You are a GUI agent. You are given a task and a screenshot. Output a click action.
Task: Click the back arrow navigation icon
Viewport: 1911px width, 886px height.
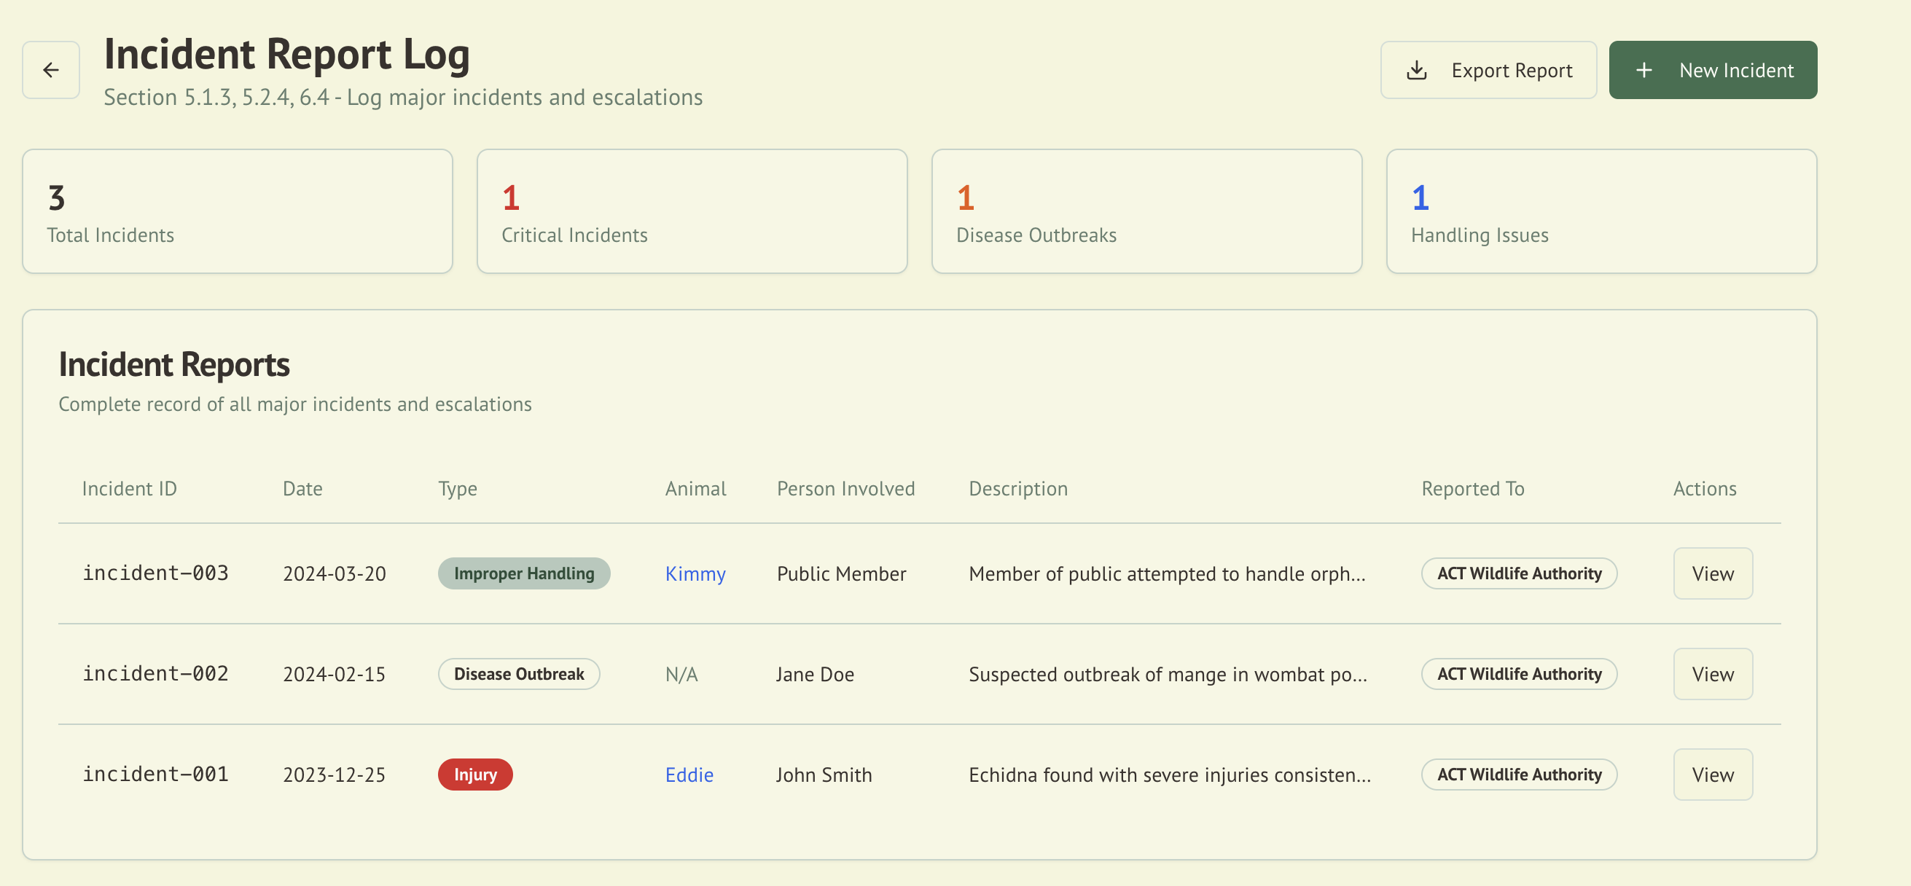click(x=50, y=69)
